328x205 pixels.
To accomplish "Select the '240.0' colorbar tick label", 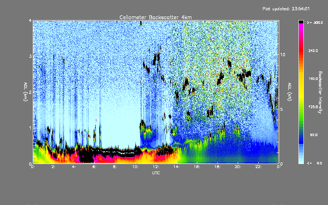I will 313,50.
